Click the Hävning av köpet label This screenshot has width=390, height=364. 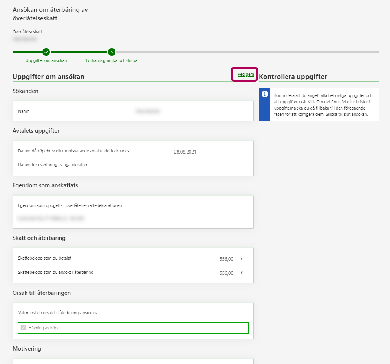pyautogui.click(x=45, y=328)
